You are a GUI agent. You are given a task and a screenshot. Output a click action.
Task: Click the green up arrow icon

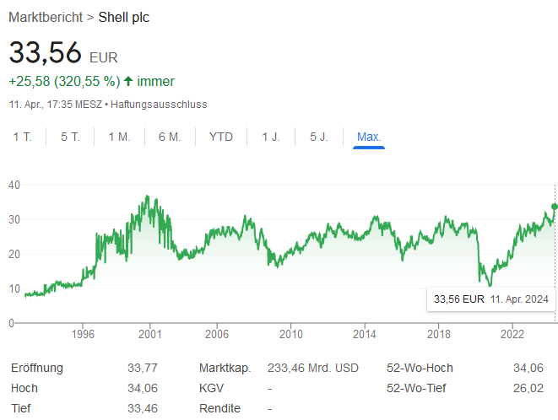(x=128, y=82)
